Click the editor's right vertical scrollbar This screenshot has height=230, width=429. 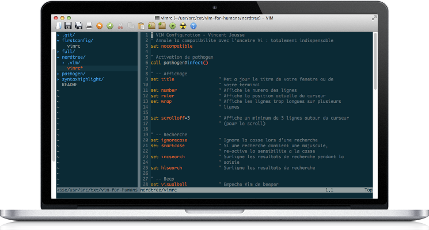[x=375, y=62]
